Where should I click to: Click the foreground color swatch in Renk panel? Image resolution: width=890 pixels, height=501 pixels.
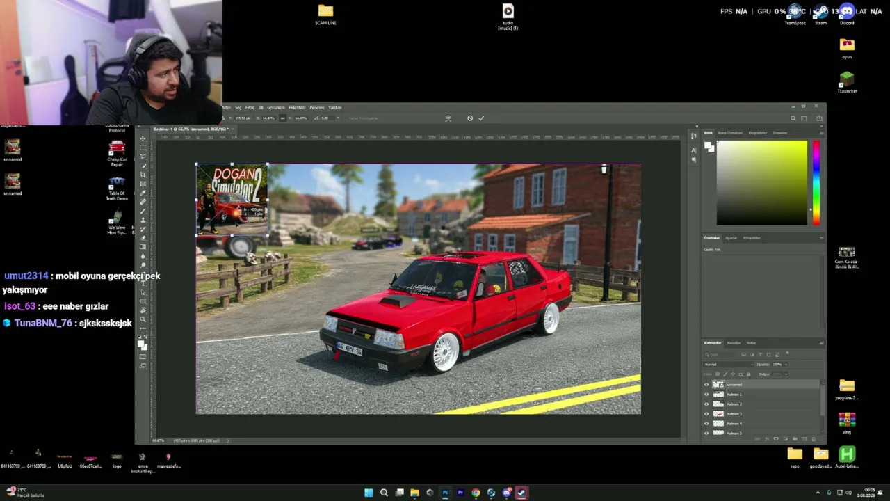tap(708, 145)
